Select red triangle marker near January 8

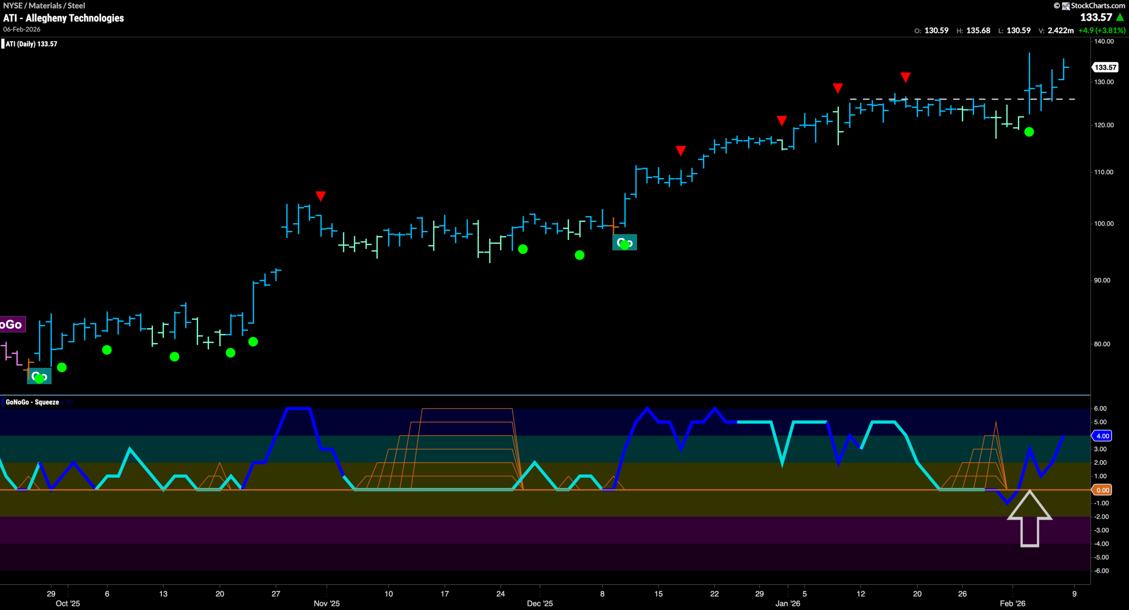click(837, 88)
